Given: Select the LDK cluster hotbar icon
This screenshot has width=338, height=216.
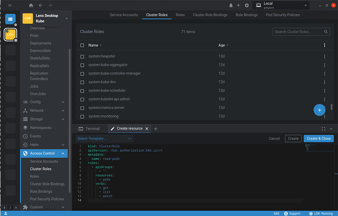Looking at the screenshot, I should [10, 35].
